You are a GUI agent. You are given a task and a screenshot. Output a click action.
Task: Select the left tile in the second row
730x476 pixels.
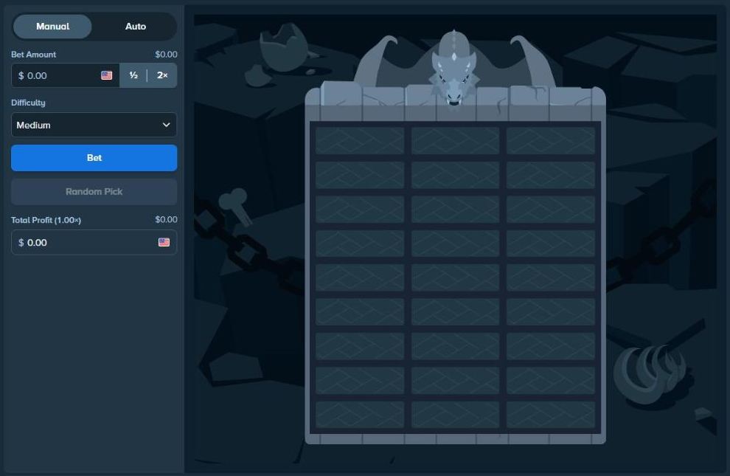click(x=360, y=175)
